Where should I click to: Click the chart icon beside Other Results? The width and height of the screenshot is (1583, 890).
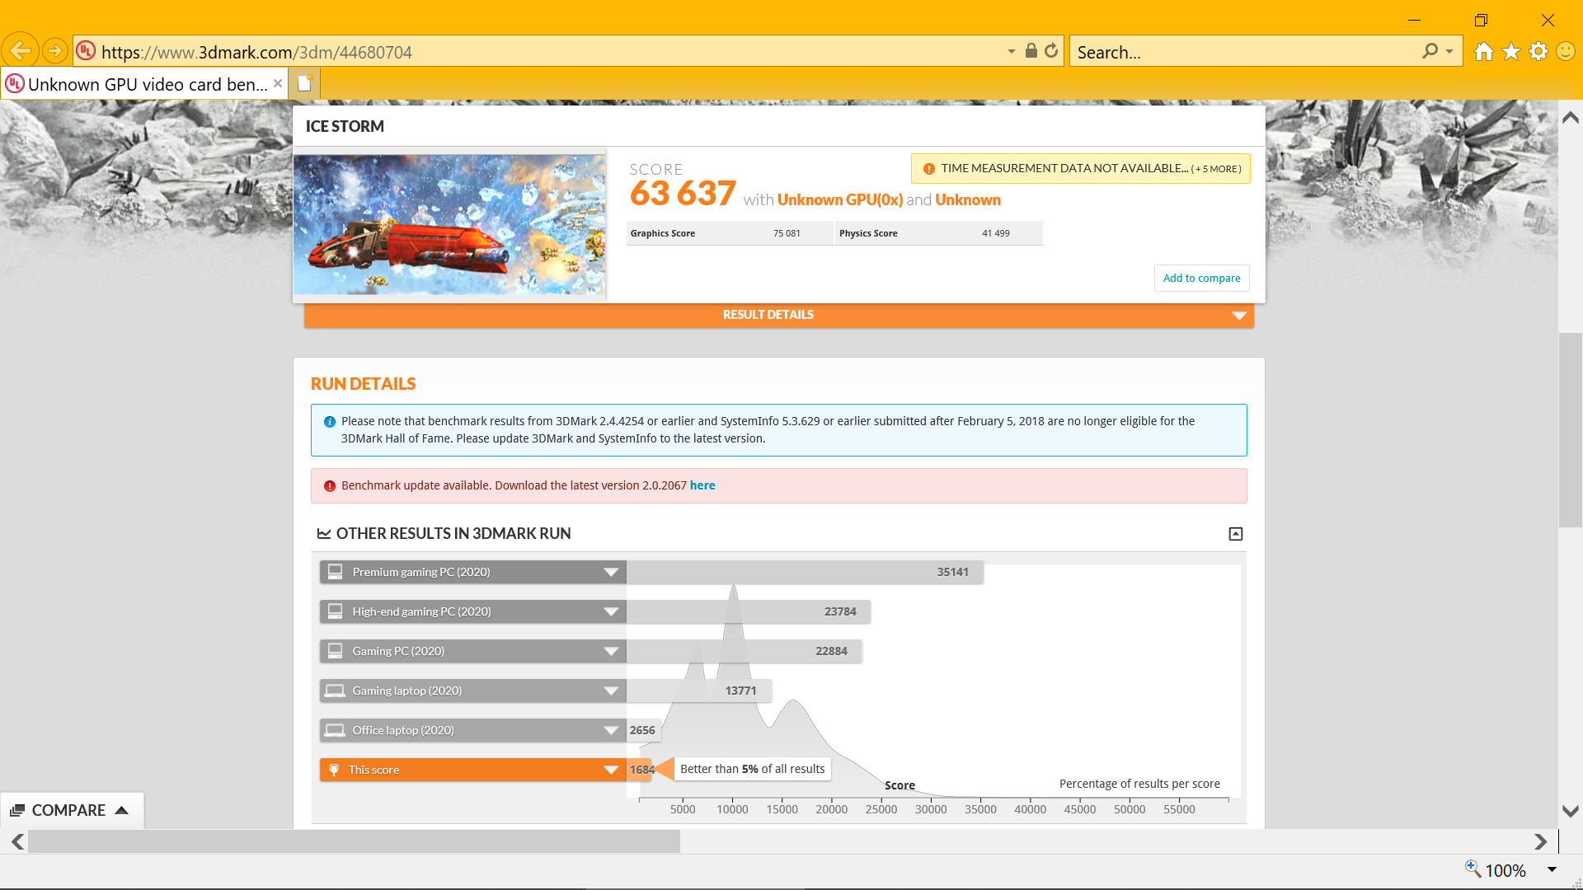pos(324,533)
